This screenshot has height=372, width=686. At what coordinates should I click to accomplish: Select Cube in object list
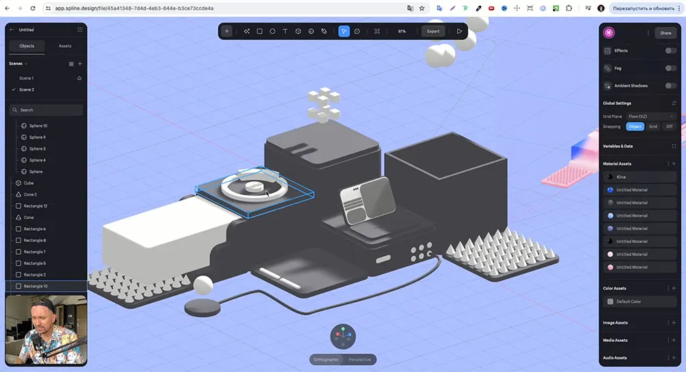28,183
